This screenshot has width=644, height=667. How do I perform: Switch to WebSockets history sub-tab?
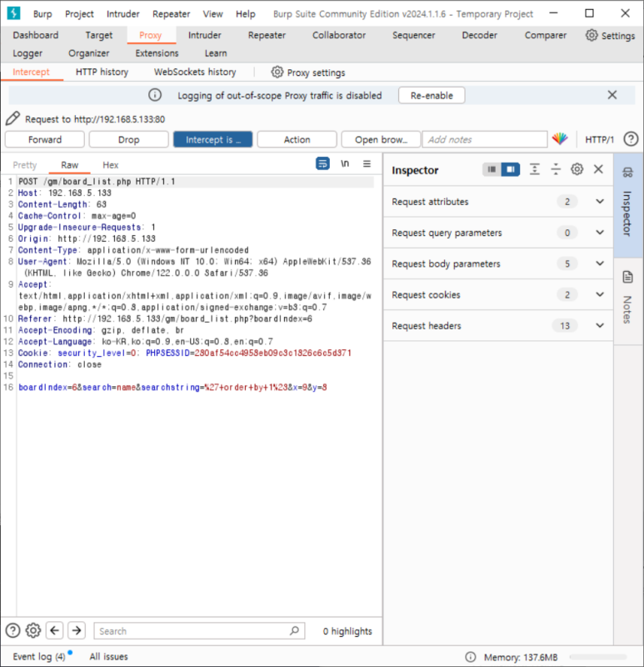pos(195,72)
